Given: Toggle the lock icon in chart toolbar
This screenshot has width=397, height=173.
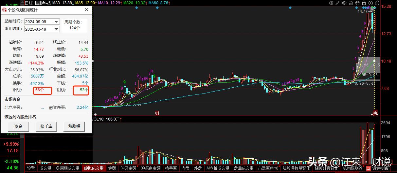Looking at the screenshot, I should [x=364, y=3].
